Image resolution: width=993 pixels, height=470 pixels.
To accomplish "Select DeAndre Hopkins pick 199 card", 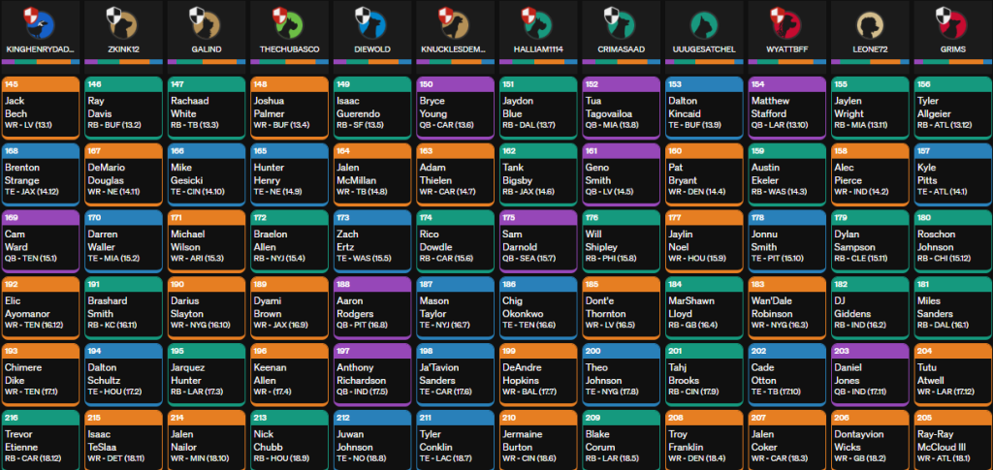I will coord(537,374).
